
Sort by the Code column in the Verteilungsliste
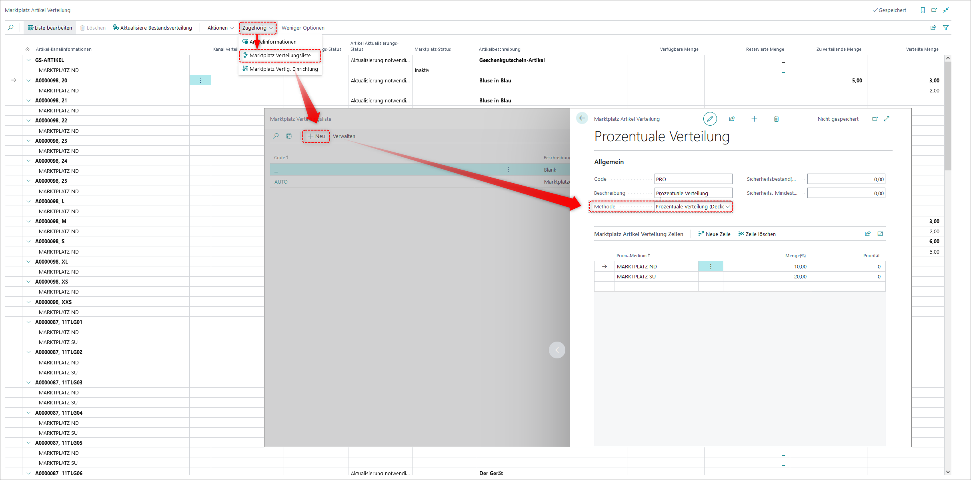(281, 158)
